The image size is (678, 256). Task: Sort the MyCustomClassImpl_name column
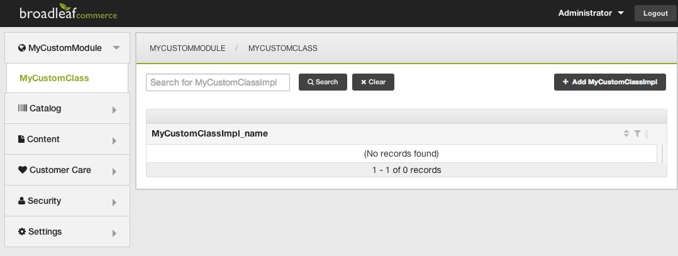pyautogui.click(x=626, y=133)
